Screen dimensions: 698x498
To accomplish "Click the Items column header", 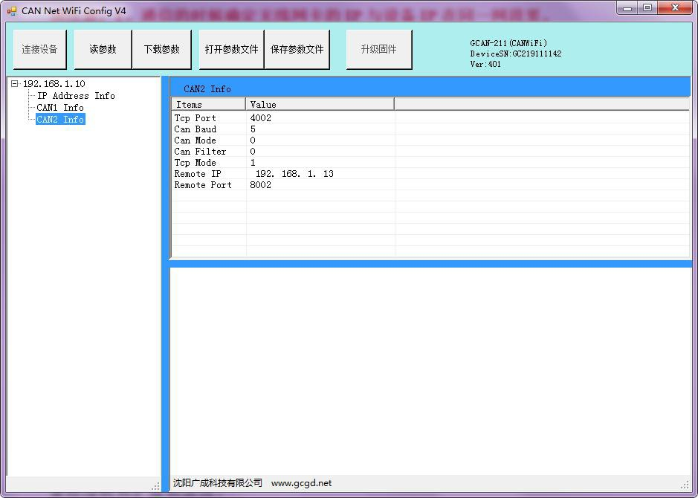I will [x=208, y=105].
